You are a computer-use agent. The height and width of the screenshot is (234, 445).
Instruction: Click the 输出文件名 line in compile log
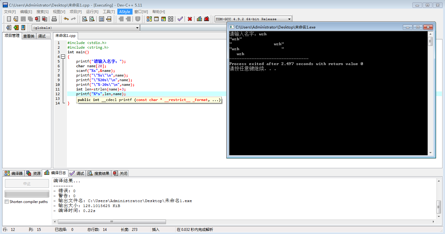123,201
